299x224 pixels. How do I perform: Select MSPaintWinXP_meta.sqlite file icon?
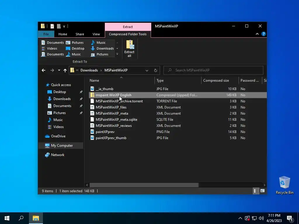point(92,120)
